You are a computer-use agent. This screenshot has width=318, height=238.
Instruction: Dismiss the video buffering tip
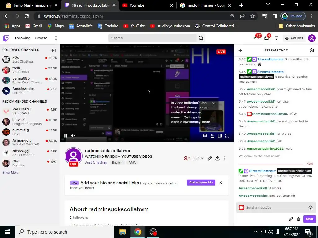pos(213,103)
